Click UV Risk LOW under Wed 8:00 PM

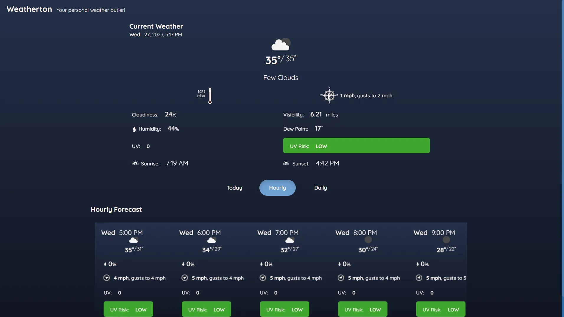pos(362,309)
